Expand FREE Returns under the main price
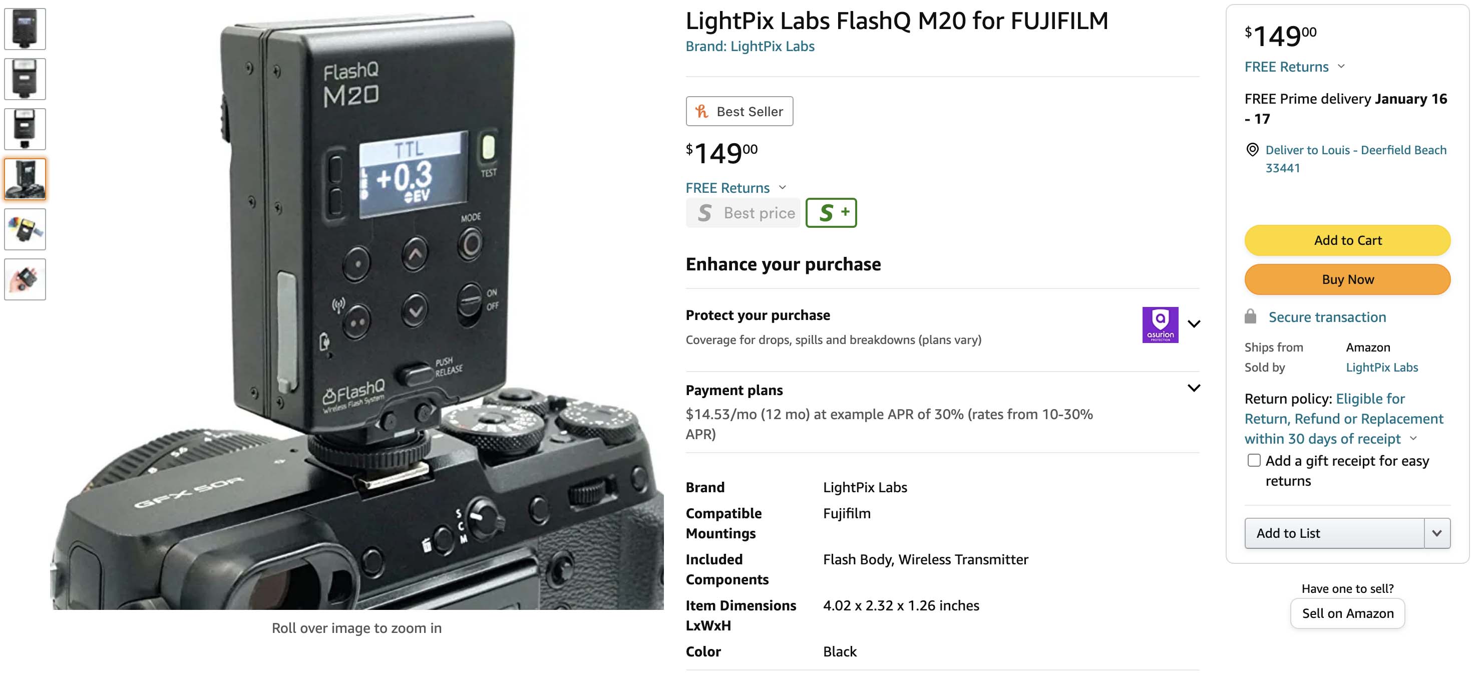Image resolution: width=1477 pixels, height=673 pixels. 782,187
